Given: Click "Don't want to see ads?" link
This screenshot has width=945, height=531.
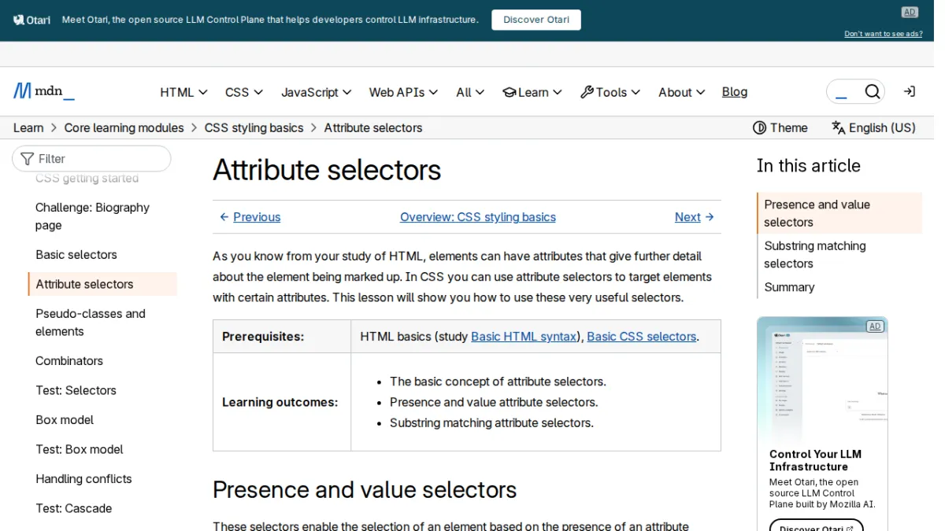Looking at the screenshot, I should (884, 34).
